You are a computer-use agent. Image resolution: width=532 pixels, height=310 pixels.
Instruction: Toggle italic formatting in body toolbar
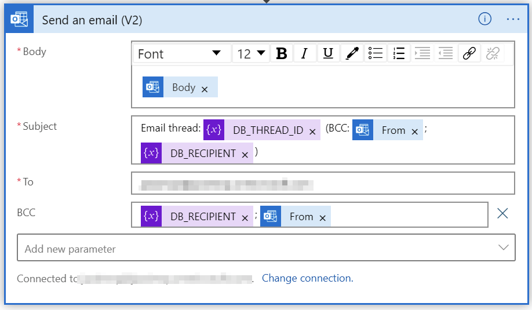point(305,53)
